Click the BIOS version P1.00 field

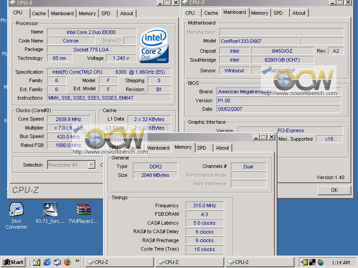(278, 100)
